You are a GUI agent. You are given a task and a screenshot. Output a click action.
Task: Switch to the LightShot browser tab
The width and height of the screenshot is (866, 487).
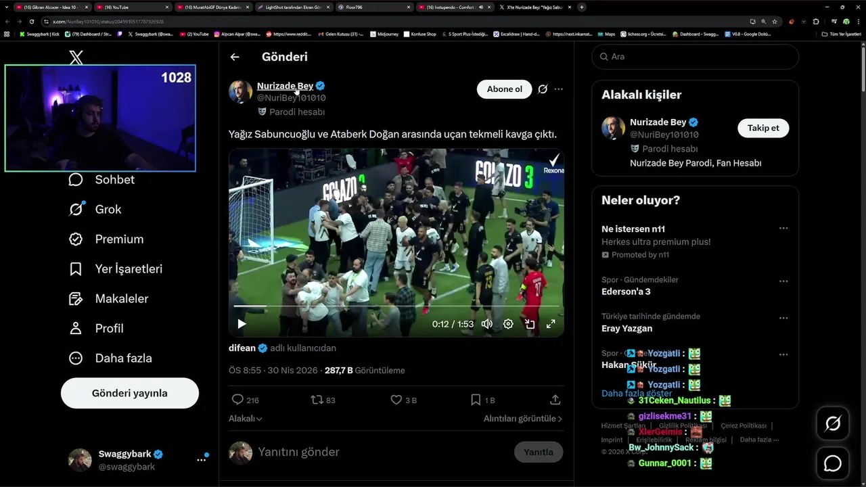[x=294, y=7]
